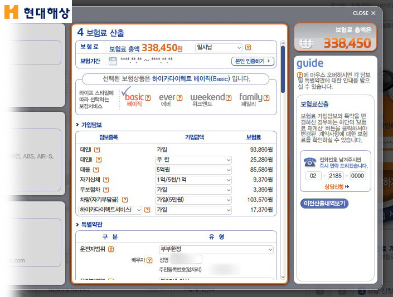The width and height of the screenshot is (393, 297).
Task: Show help for 대인I coverage
Action: 97,150
